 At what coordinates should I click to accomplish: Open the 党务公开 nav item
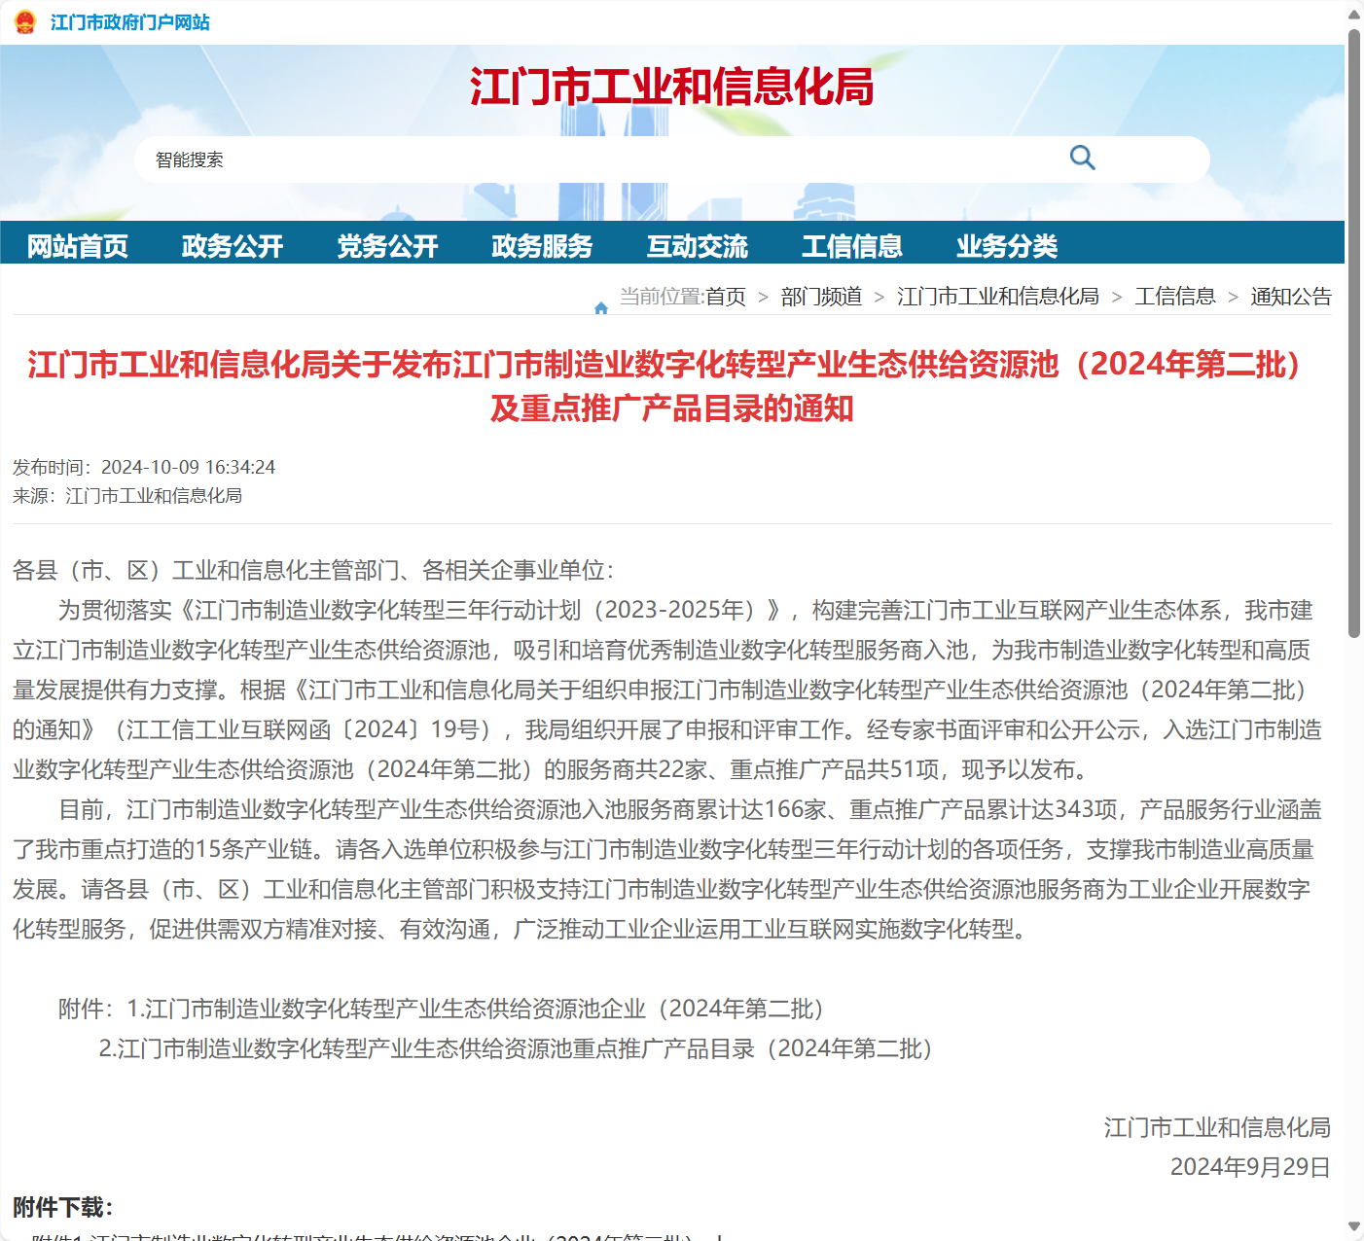pos(387,246)
